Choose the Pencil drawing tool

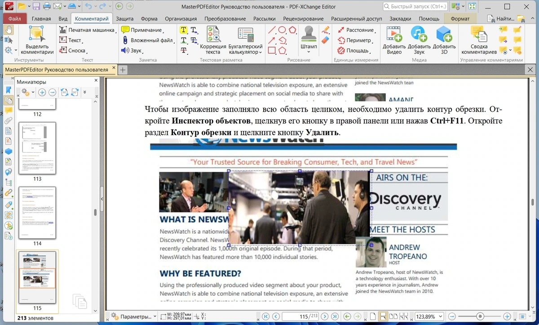point(327,30)
